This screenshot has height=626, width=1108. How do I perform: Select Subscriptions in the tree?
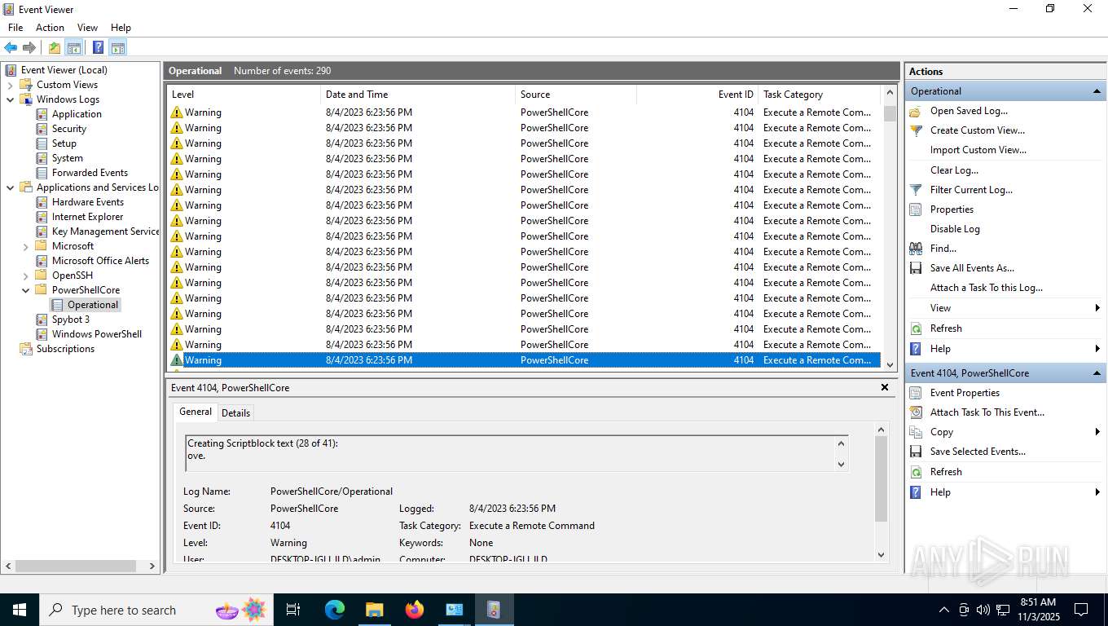(65, 349)
